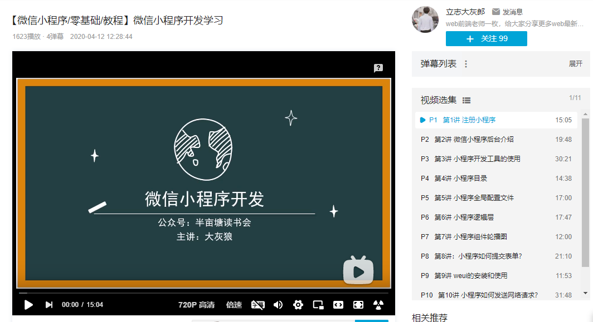Click the 1623播放 play count text
Viewport: 593px width, 322px height.
click(x=27, y=37)
